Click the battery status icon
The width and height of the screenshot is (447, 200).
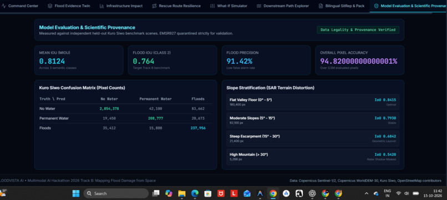tap(415, 193)
